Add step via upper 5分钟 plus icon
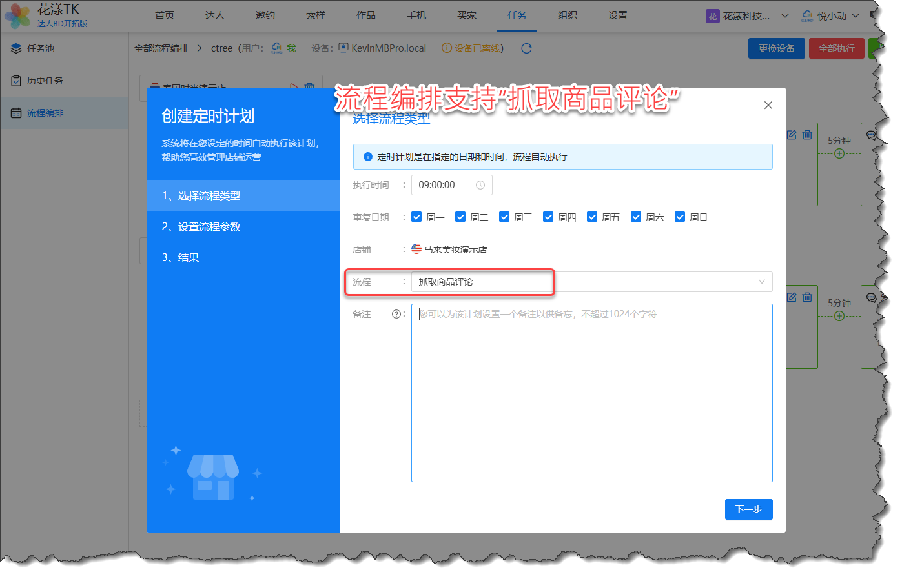The image size is (902, 579). click(839, 153)
